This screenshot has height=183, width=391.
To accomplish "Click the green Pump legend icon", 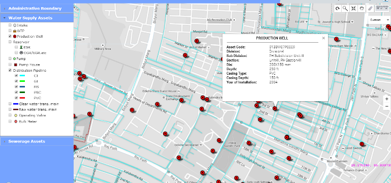I will pyautogui.click(x=15, y=58).
